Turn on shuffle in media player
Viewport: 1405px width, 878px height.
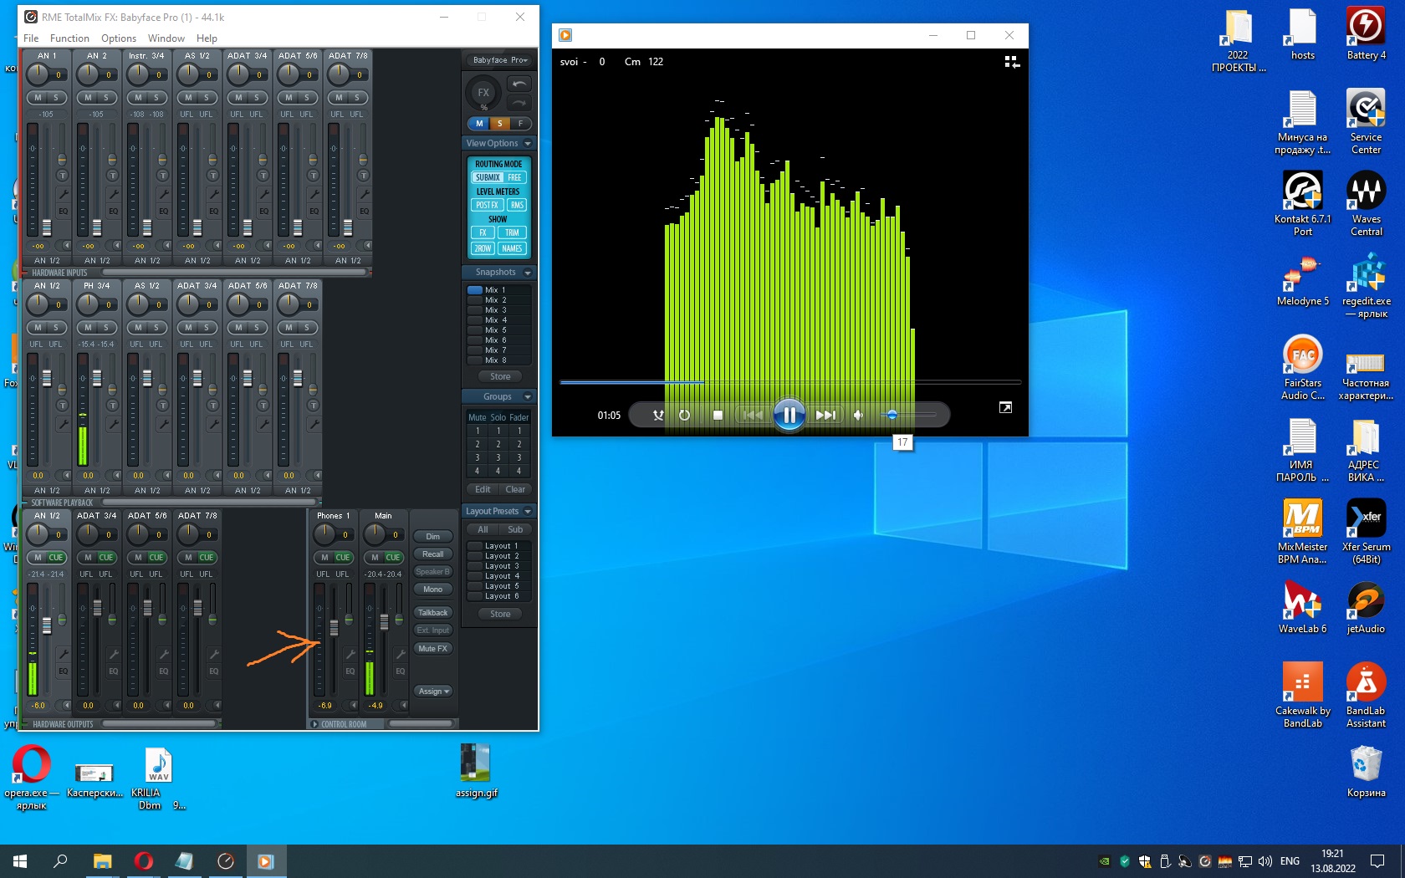658,415
